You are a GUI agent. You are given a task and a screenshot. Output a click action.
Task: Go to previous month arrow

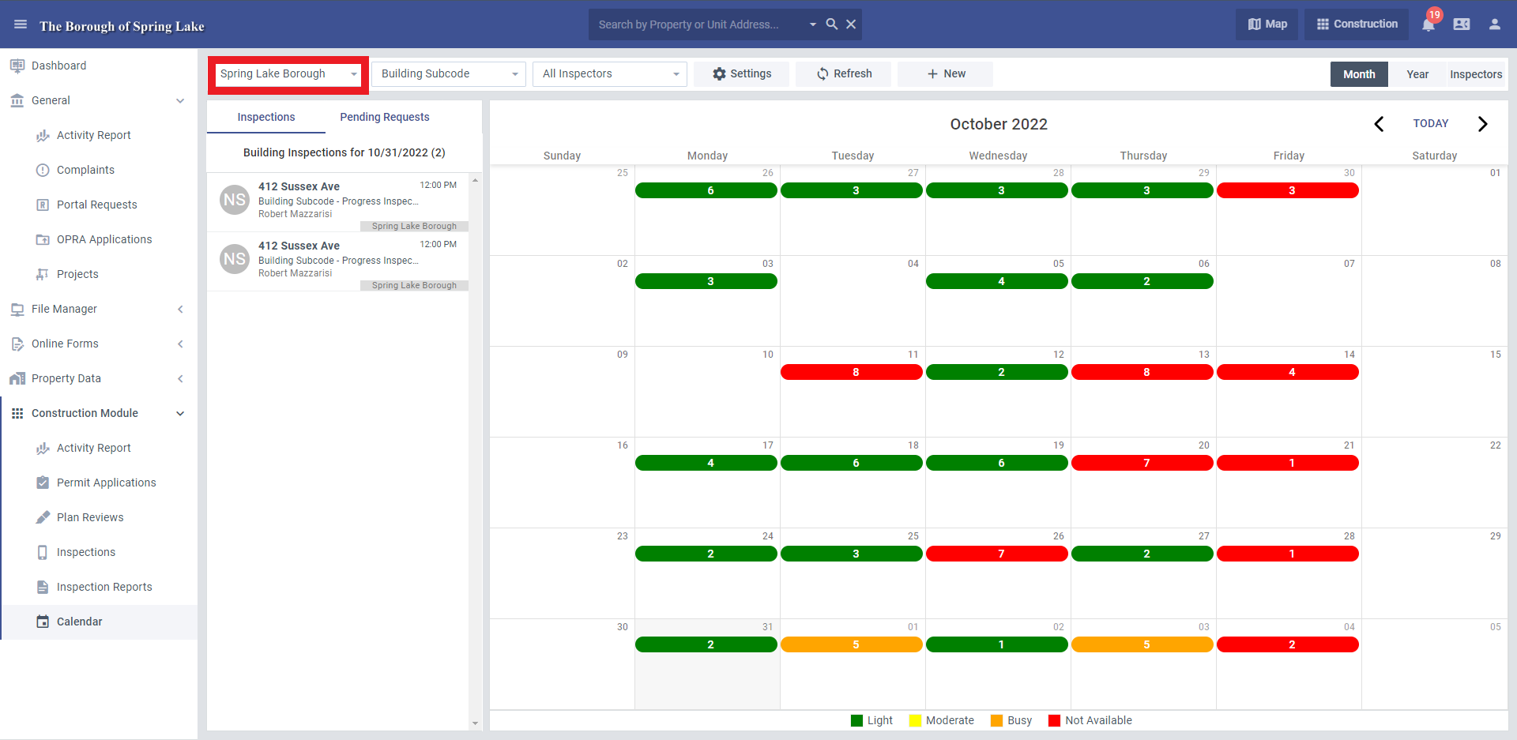tap(1379, 124)
